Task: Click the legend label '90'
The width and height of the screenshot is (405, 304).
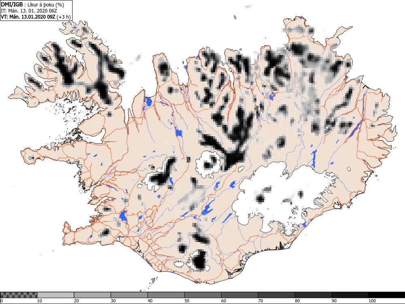Action: click(x=334, y=301)
